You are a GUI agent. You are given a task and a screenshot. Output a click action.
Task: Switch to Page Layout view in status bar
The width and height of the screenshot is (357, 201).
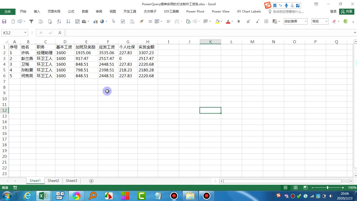click(296, 188)
